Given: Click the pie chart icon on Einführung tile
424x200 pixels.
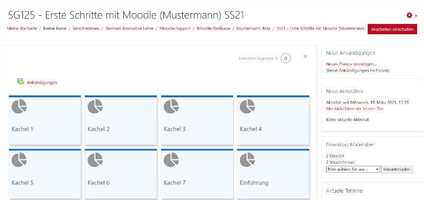Looking at the screenshot, I should point(247,160).
